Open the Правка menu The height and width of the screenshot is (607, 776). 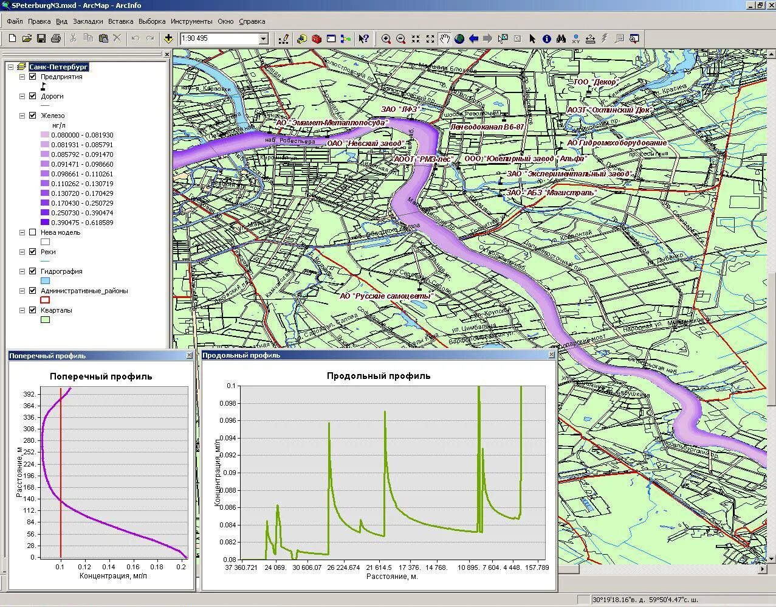coord(39,21)
